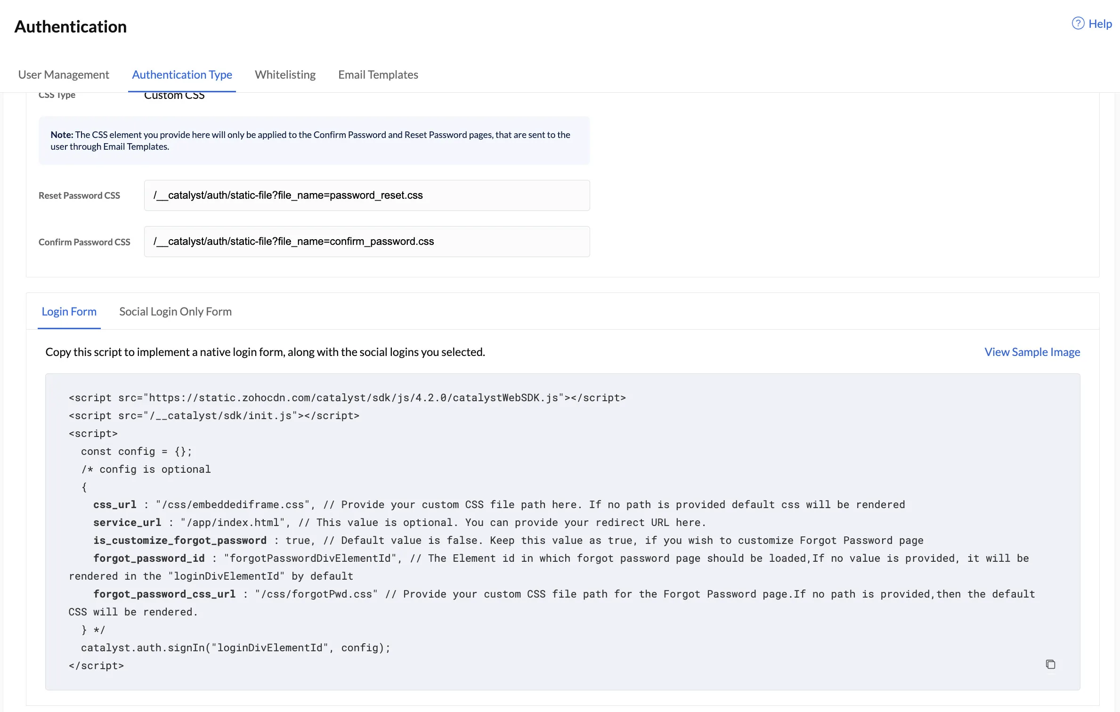Focus the Reset Password CSS input field

tap(367, 195)
